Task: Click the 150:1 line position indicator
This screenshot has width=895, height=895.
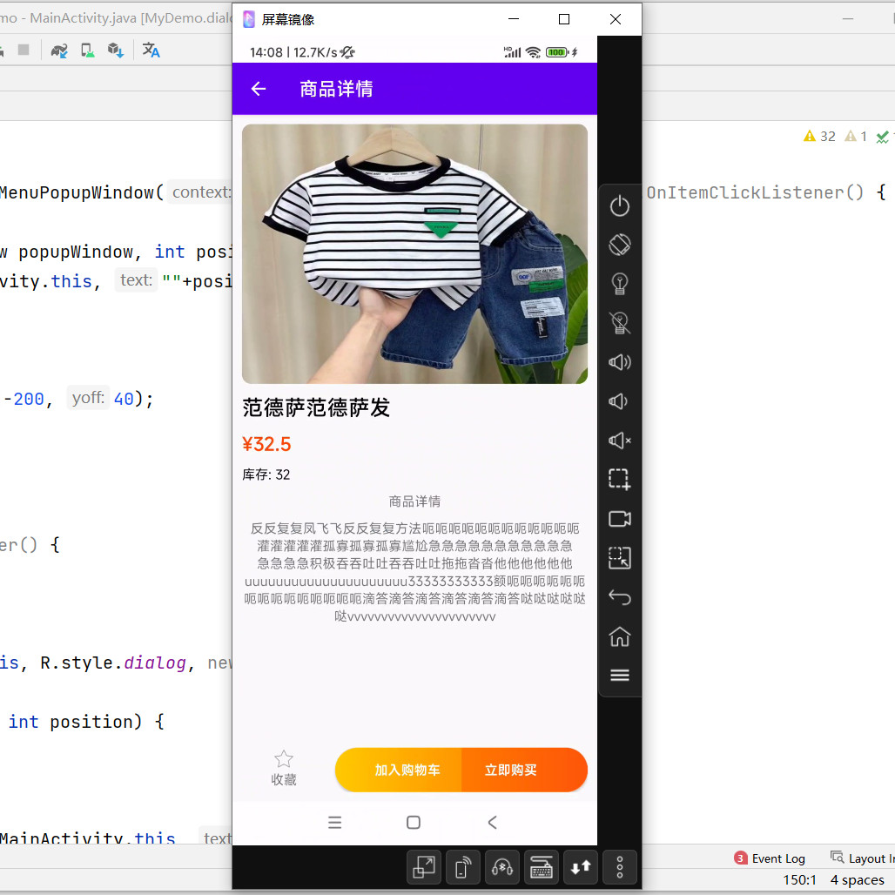Action: pos(799,880)
